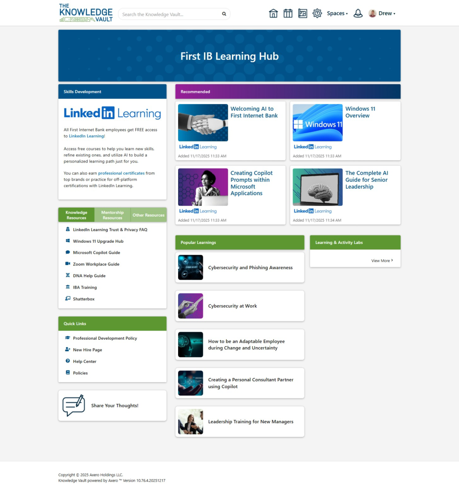
Task: Open the notifications bell icon
Action: 358,13
